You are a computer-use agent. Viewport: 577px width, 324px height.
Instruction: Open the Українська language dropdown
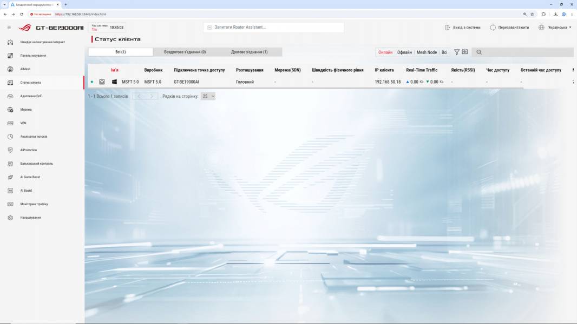click(555, 28)
